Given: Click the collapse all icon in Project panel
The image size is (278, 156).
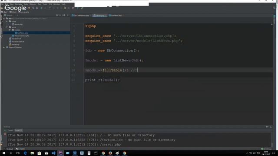Looking at the screenshot, I should pos(60,16).
